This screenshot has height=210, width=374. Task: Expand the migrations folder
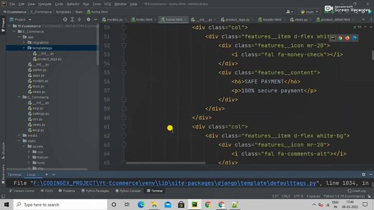click(24, 43)
